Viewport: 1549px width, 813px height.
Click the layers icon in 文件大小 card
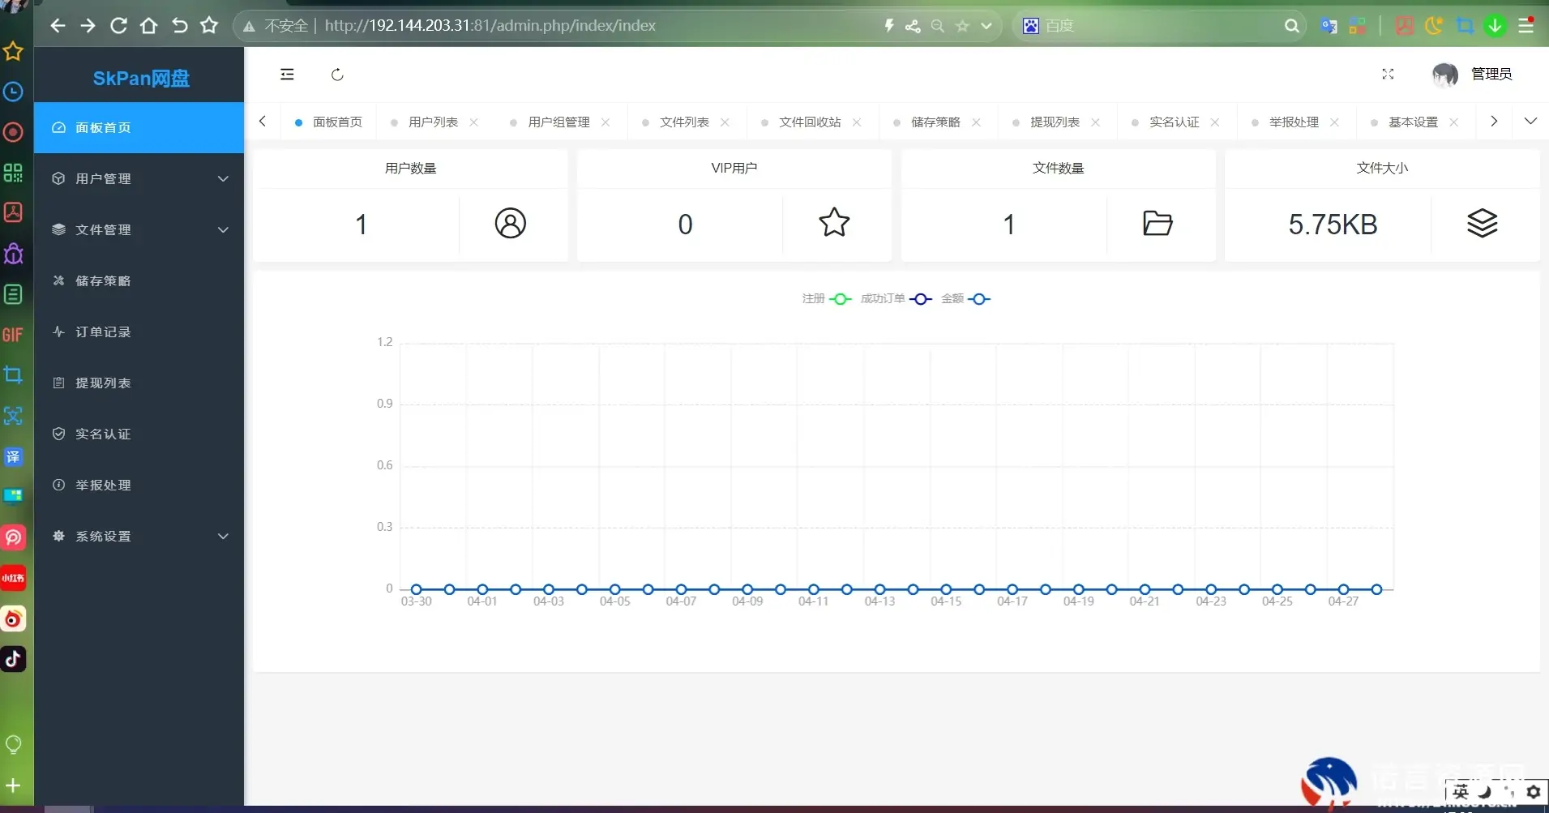pos(1482,223)
